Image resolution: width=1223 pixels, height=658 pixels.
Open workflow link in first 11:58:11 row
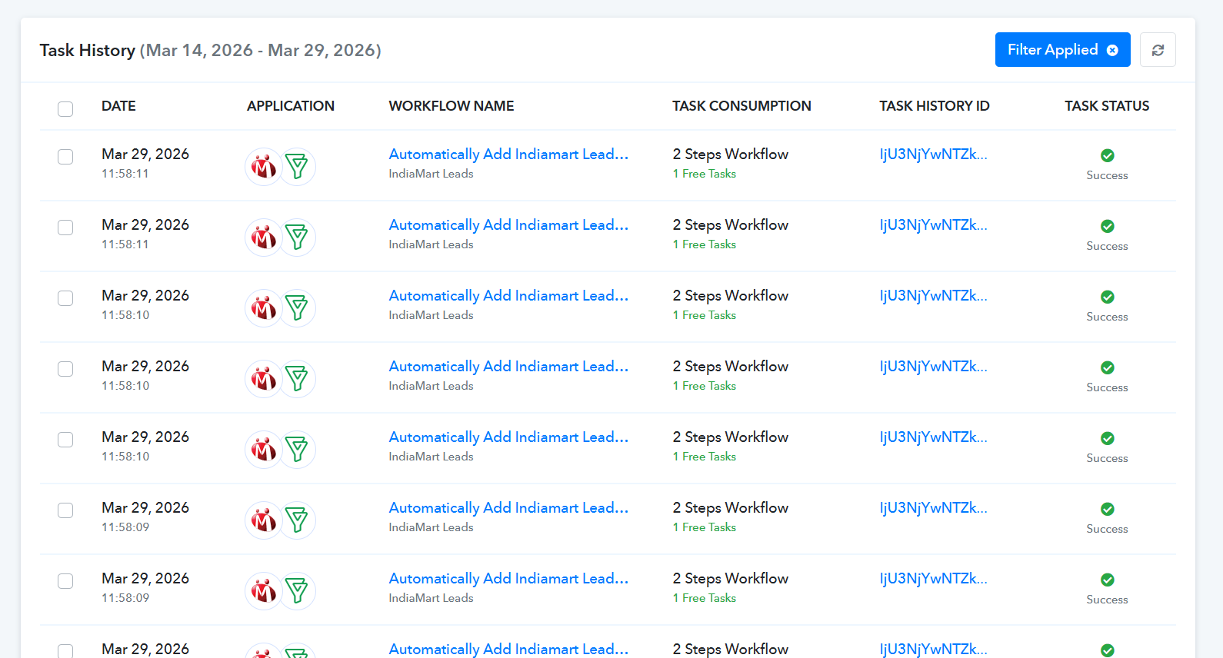click(x=508, y=155)
